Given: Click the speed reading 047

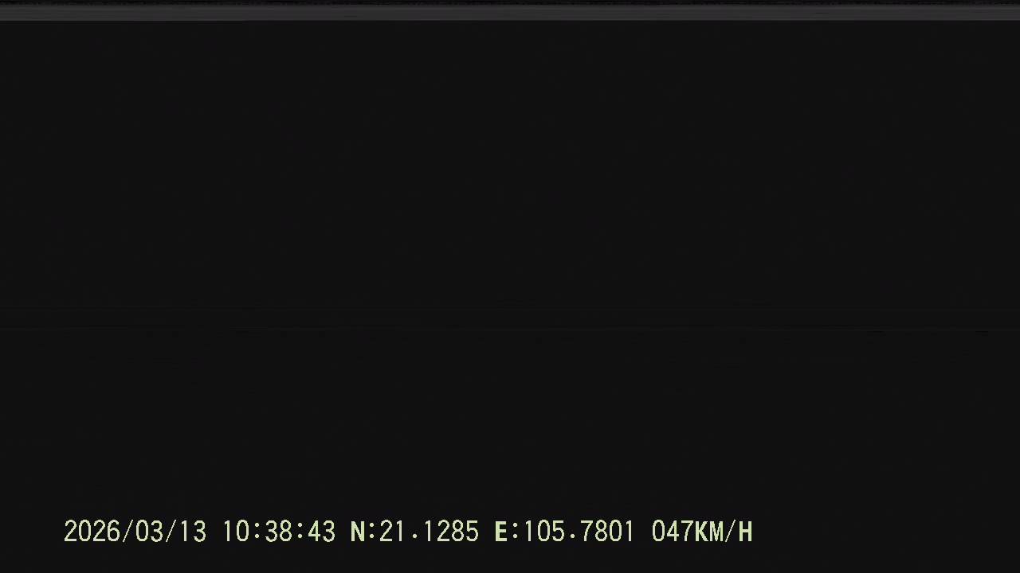Looking at the screenshot, I should [673, 532].
